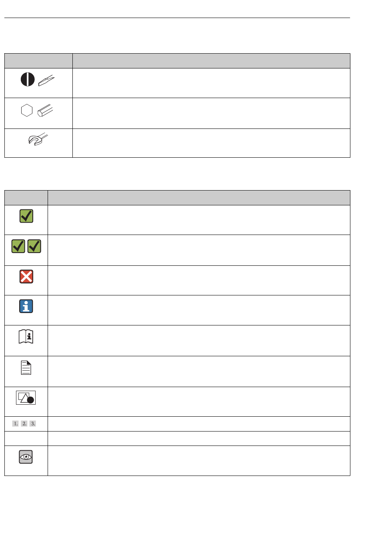Click the gray header of the tool symbols table
380x548 pixels.
[177, 61]
